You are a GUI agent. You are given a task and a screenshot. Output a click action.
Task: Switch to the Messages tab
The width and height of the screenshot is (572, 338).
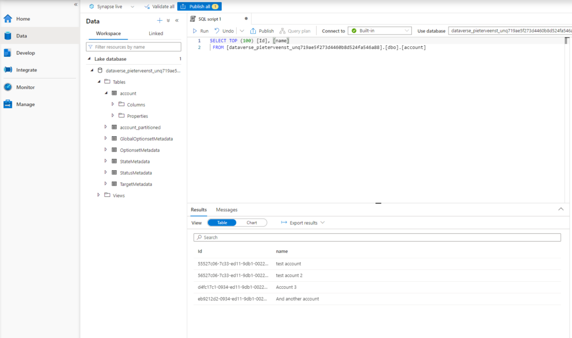pyautogui.click(x=227, y=210)
